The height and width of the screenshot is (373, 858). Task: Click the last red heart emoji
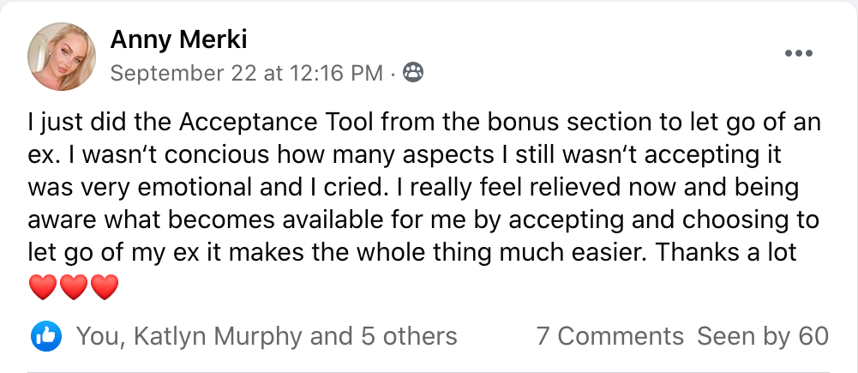(104, 288)
